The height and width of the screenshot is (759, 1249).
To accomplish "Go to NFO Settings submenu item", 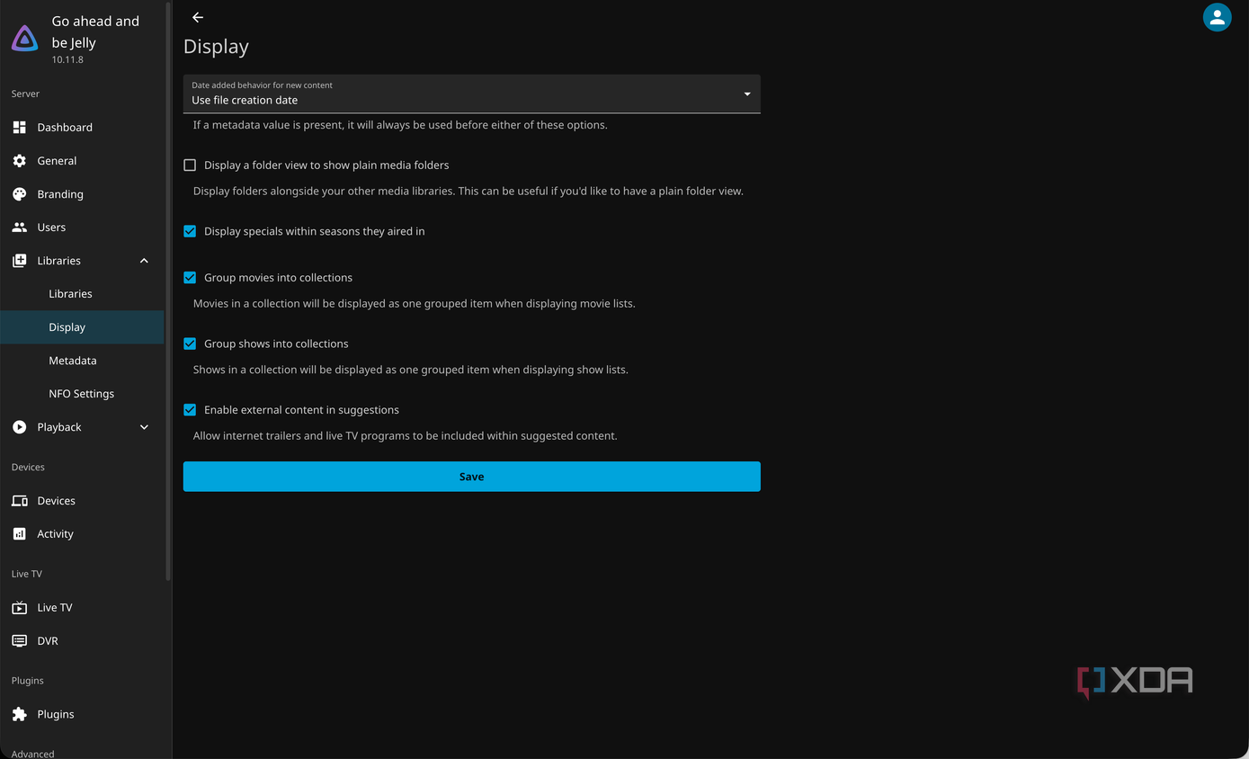I will tap(82, 394).
